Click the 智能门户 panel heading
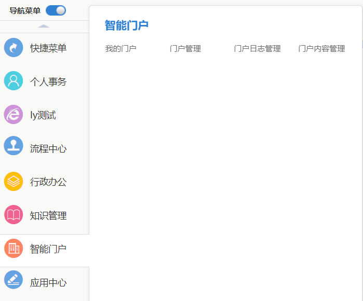The width and height of the screenshot is (363, 301). click(126, 25)
